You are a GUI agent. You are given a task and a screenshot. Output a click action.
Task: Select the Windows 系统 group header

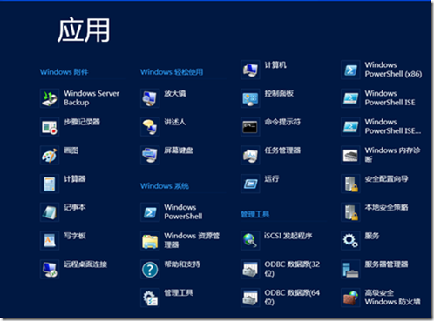[165, 186]
